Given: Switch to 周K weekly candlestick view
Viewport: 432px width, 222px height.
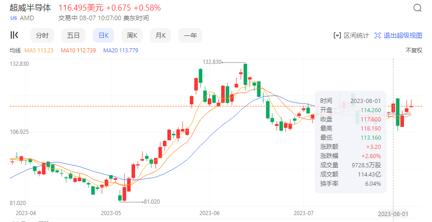Looking at the screenshot, I should pyautogui.click(x=133, y=35).
